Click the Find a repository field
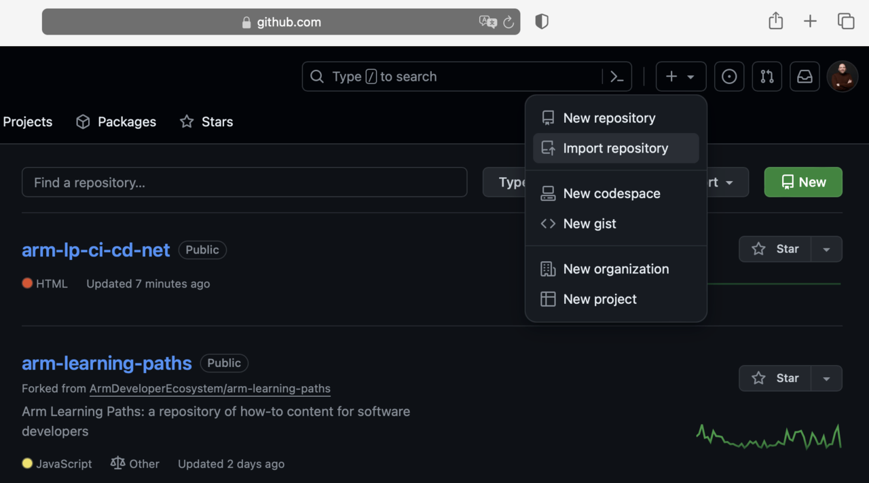Viewport: 869px width, 483px height. tap(244, 182)
